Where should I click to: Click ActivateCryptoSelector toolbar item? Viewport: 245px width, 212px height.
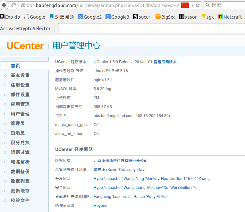point(25,29)
